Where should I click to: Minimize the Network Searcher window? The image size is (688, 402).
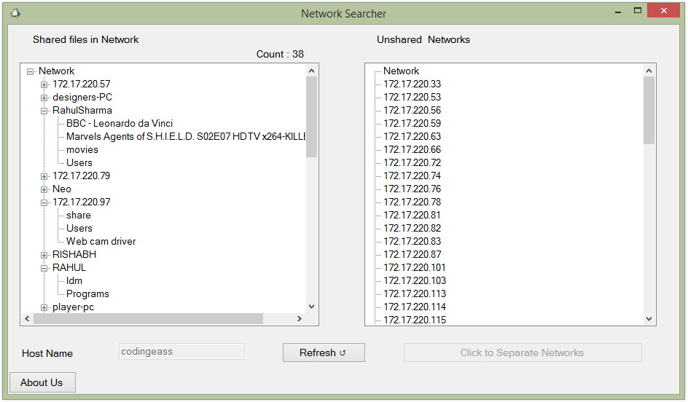pos(618,12)
